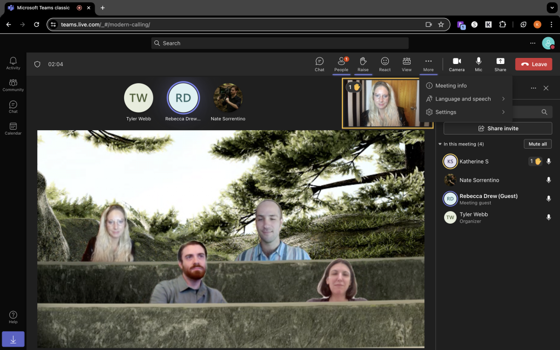Click the Share invite button
Viewport: 560px width, 350px height.
pos(498,128)
